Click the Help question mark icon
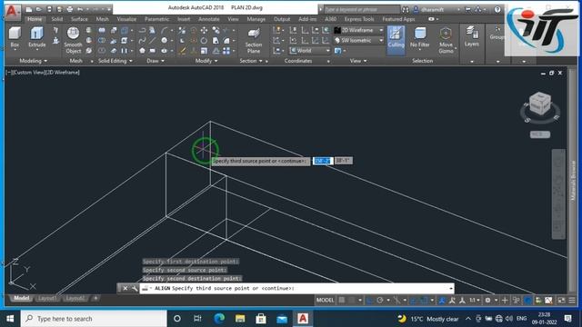The width and height of the screenshot is (582, 327). coord(497,10)
